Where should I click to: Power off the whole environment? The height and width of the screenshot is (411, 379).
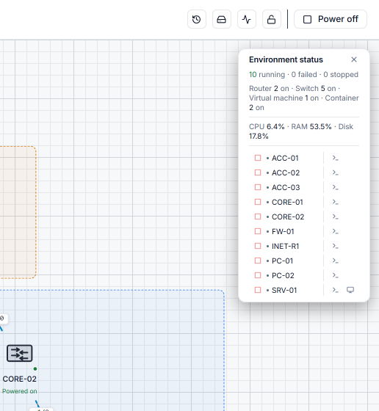tap(331, 19)
